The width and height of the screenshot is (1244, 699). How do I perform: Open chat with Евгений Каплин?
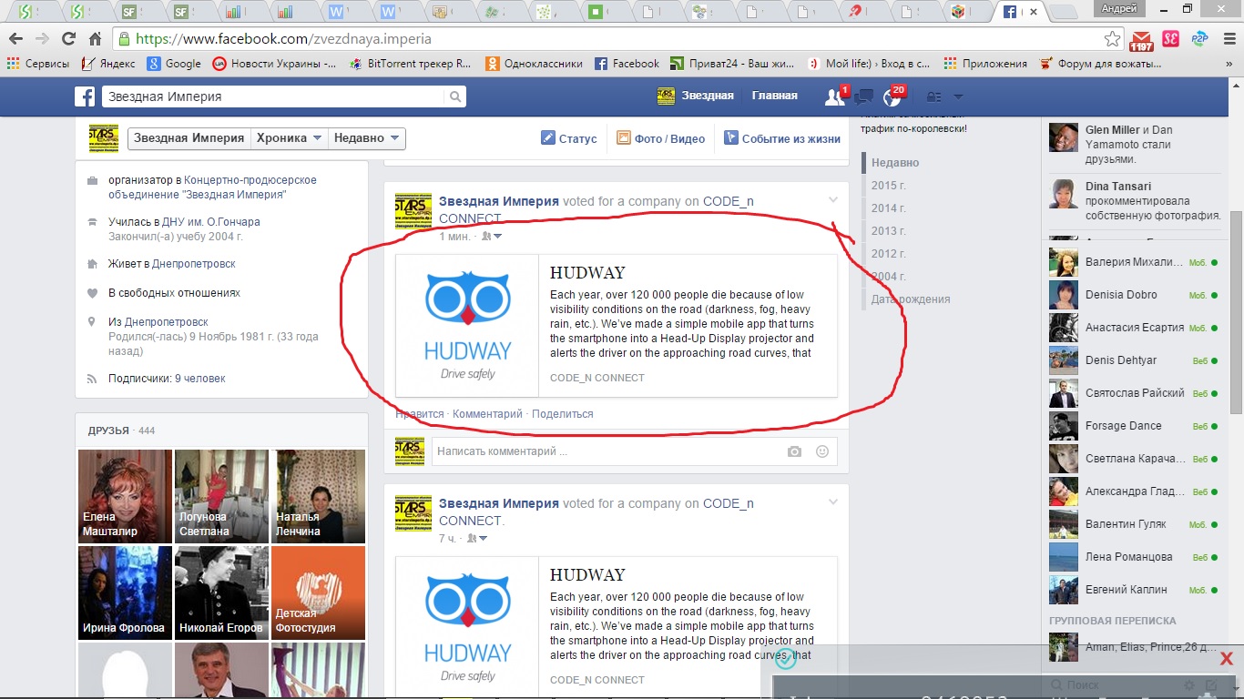pos(1133,590)
